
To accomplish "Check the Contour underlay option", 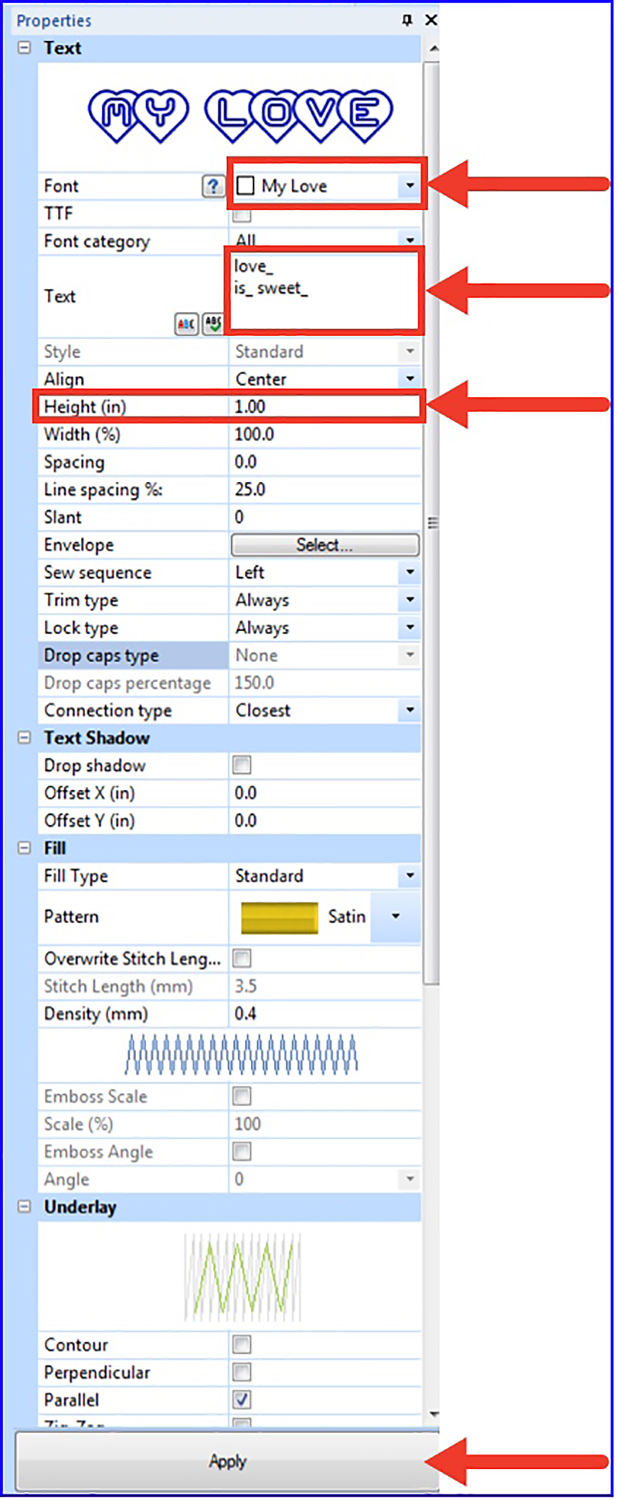I will (x=243, y=1345).
